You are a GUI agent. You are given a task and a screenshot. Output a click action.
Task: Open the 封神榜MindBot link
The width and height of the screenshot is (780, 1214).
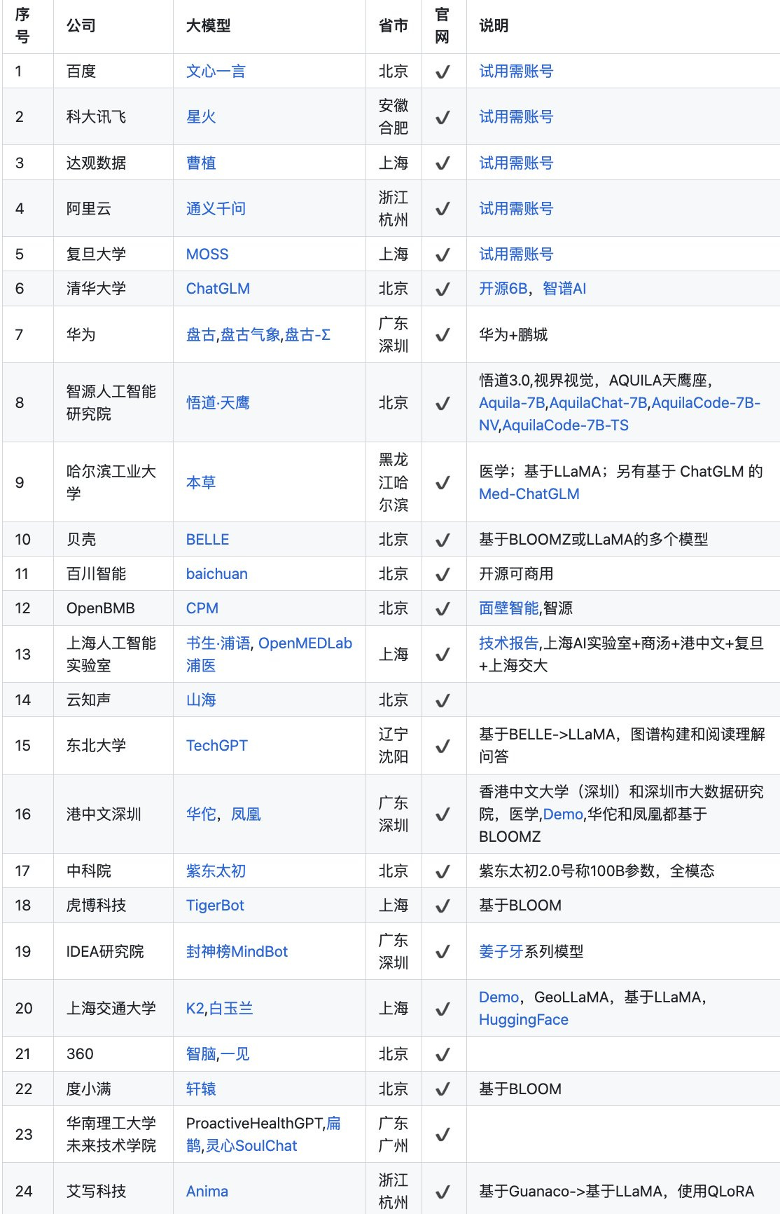click(x=237, y=952)
